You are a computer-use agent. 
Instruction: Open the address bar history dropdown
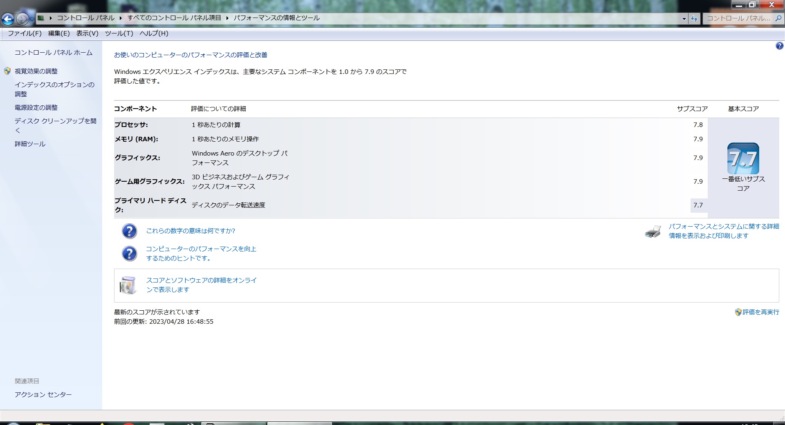click(684, 18)
